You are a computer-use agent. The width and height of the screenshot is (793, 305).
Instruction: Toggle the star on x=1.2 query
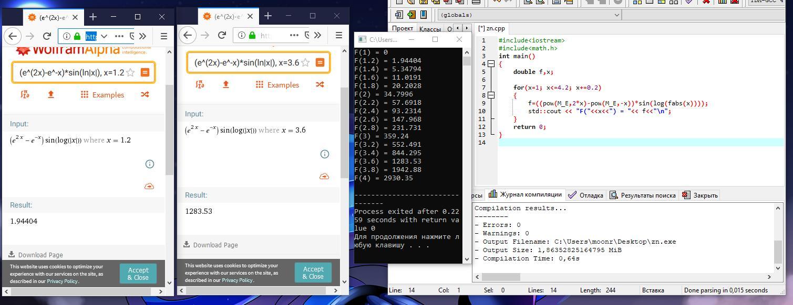point(130,72)
